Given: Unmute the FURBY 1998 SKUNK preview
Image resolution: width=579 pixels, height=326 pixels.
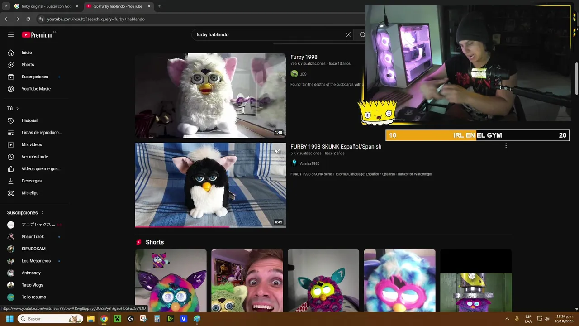Looking at the screenshot, I should [x=277, y=152].
